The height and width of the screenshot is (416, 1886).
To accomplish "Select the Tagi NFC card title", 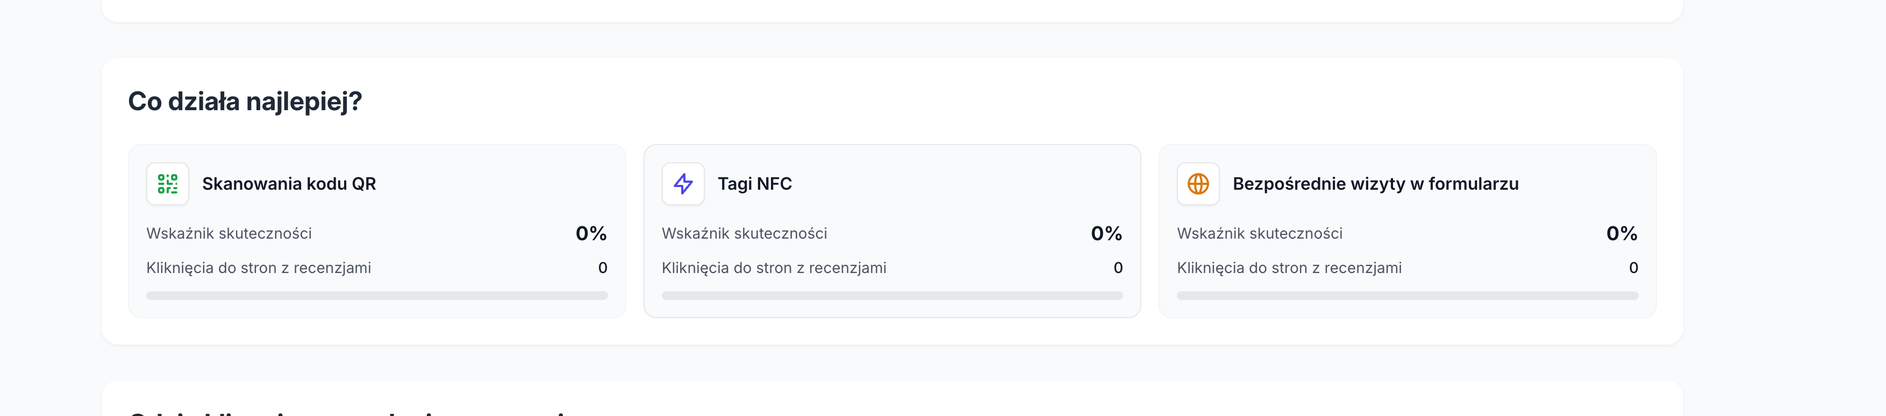I will pos(755,184).
